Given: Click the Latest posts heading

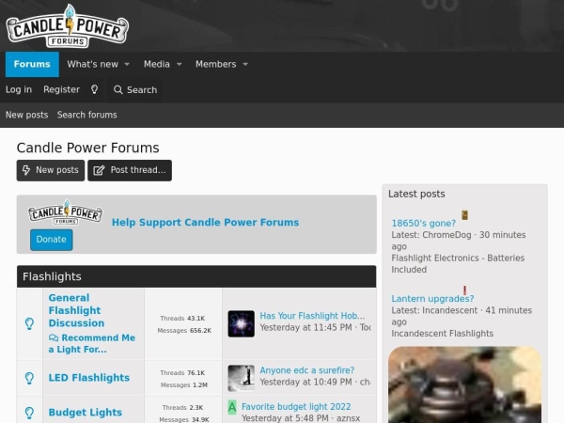Looking at the screenshot, I should (x=416, y=194).
